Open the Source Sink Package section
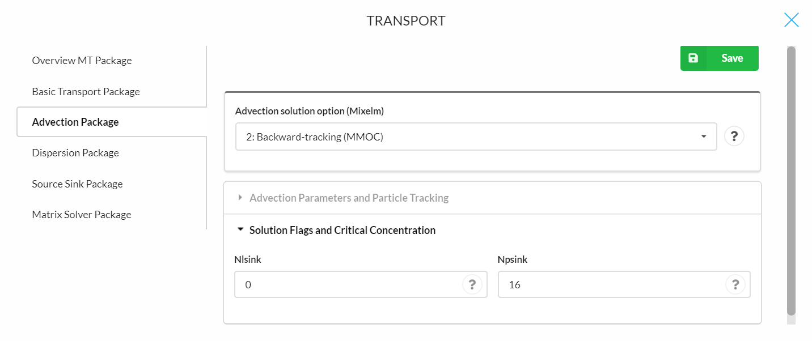Viewport: 812px width, 341px height. pos(77,184)
